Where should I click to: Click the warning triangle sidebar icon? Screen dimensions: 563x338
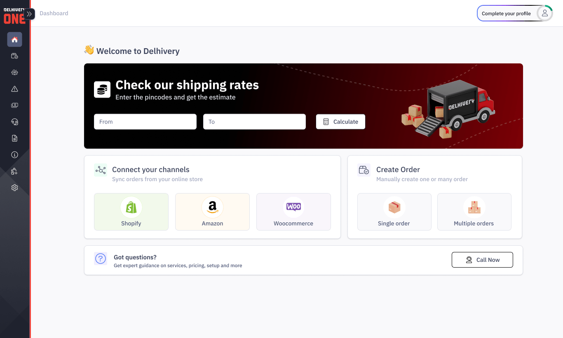[14, 89]
